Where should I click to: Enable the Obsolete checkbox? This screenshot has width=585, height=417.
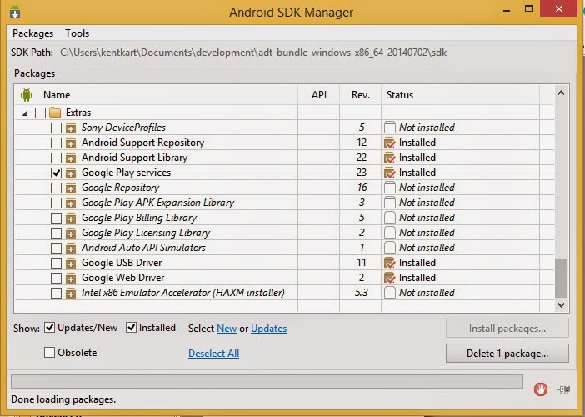[x=50, y=353]
